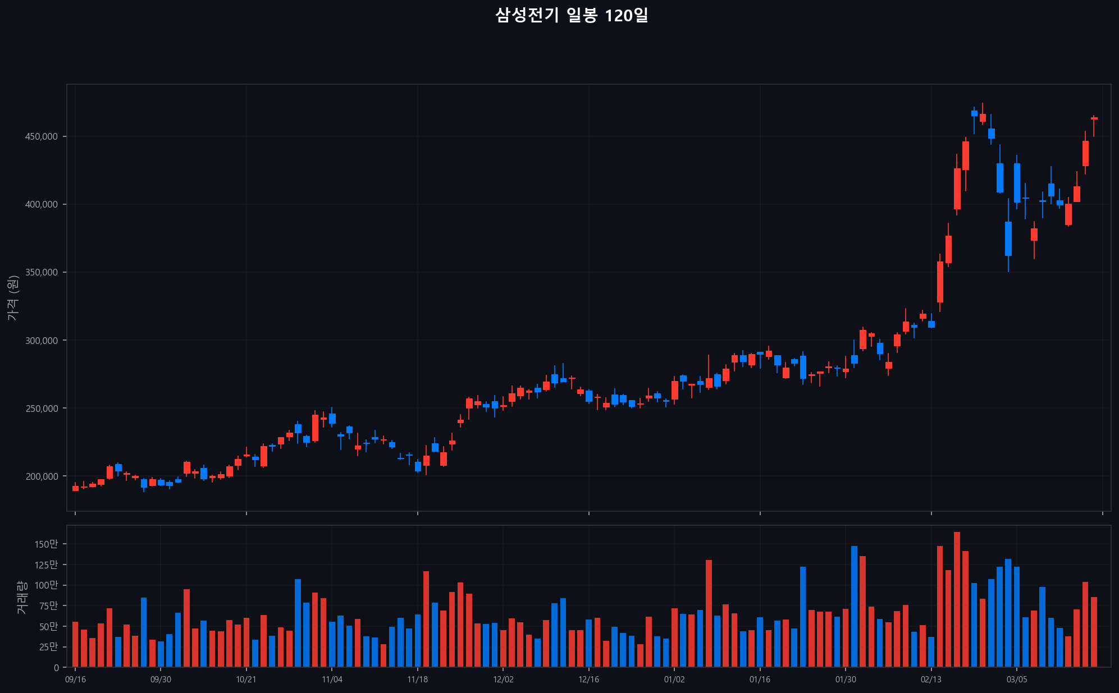Click the 250,000 price axis label
The height and width of the screenshot is (693, 1119).
coord(42,409)
